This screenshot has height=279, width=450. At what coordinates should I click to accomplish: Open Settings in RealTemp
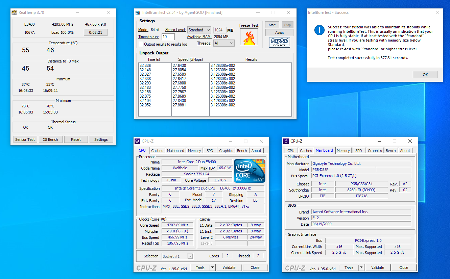(x=101, y=139)
